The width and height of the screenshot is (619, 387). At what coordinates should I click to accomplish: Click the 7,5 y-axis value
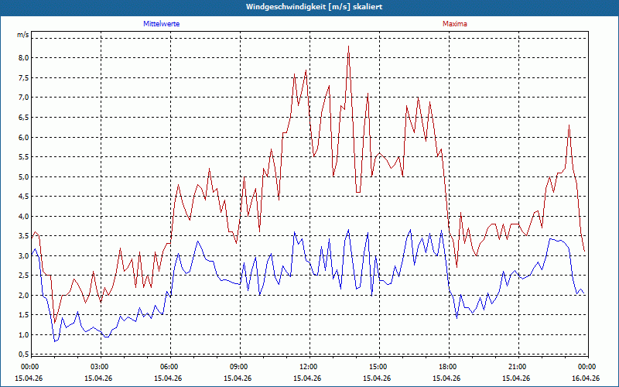(24, 78)
